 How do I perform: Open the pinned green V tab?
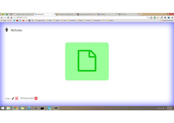click(x=7, y=14)
